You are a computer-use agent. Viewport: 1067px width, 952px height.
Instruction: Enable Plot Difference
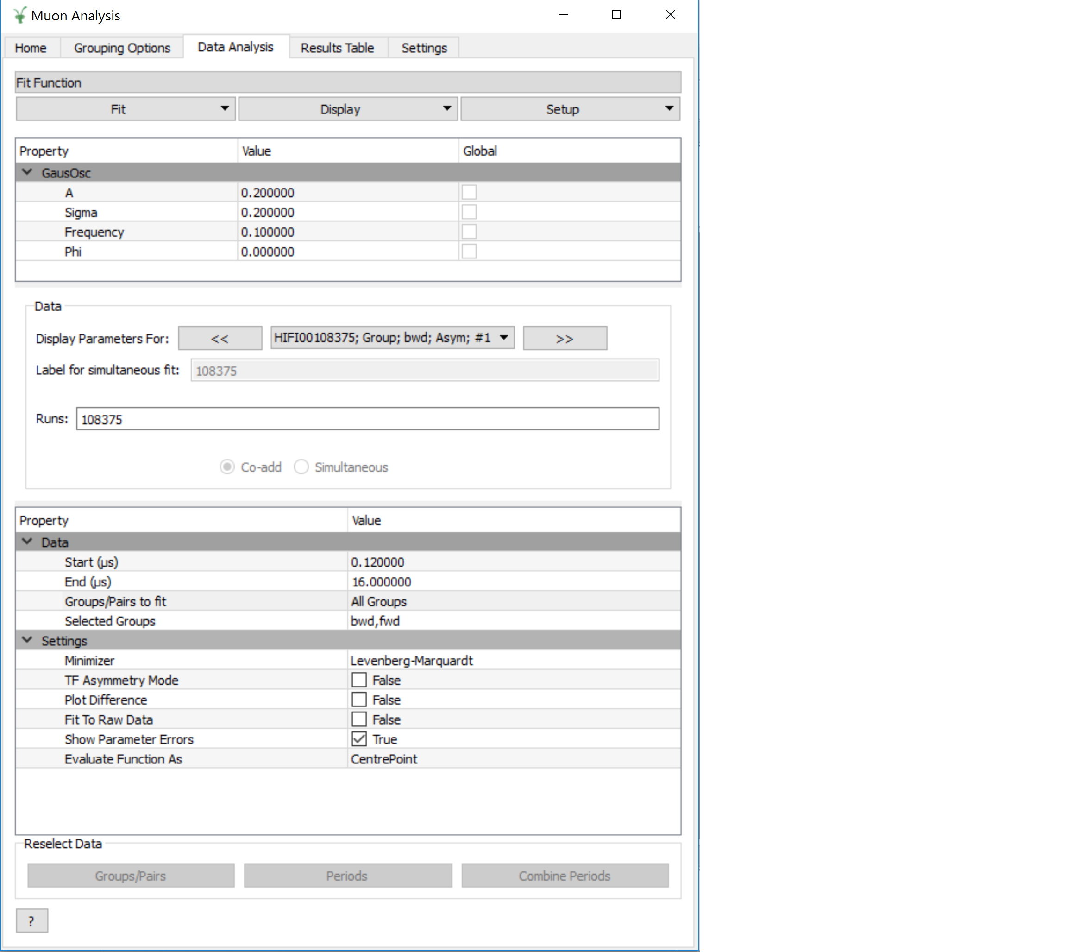point(360,700)
